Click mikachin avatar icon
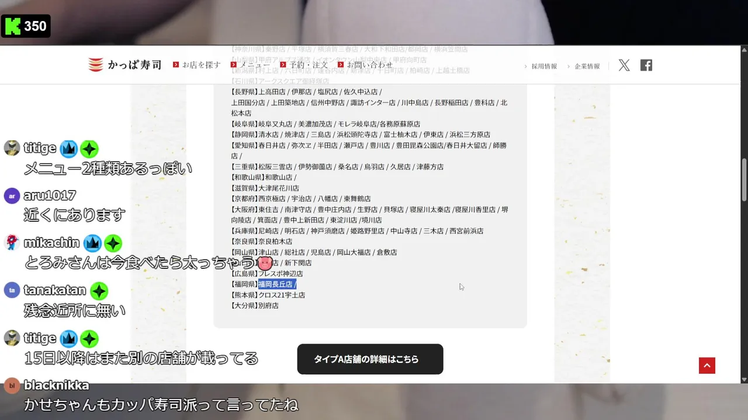Screen dimensions: 748x420 point(12,243)
